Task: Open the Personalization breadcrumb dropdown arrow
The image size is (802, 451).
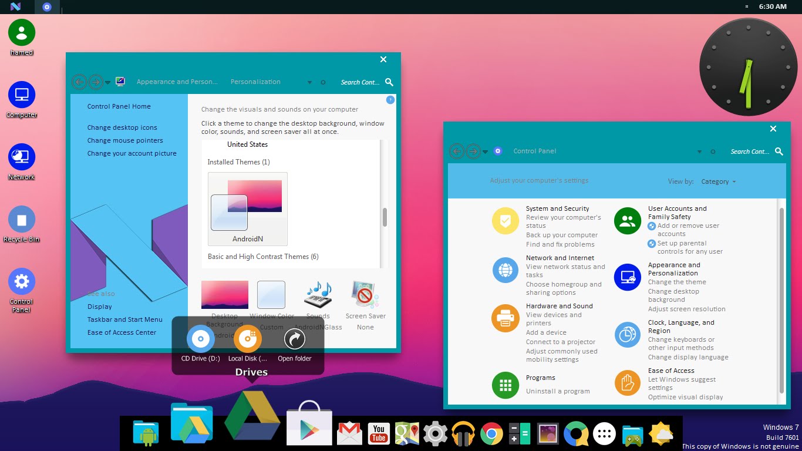Action: point(309,82)
